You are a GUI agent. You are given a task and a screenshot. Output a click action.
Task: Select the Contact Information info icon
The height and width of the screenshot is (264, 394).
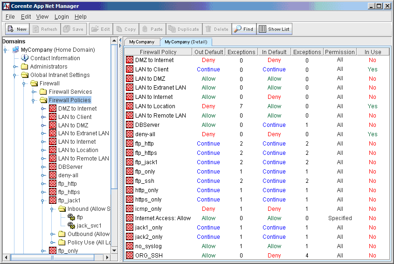(x=24, y=58)
